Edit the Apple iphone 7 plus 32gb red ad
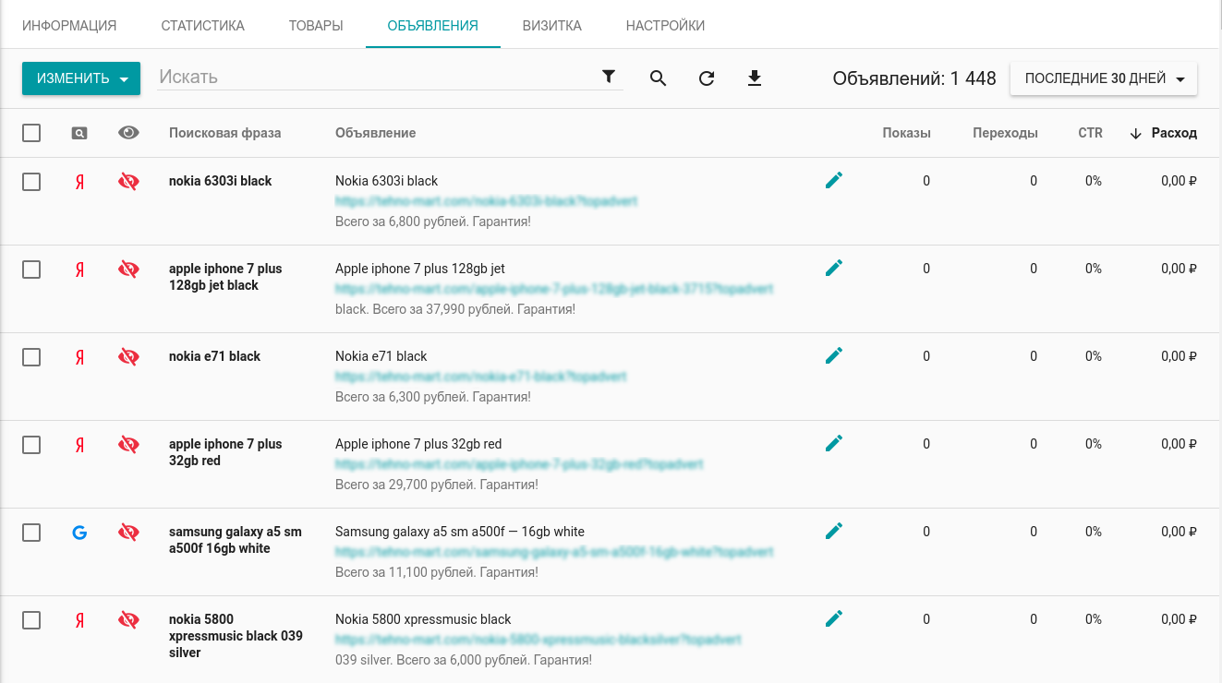 [x=834, y=443]
